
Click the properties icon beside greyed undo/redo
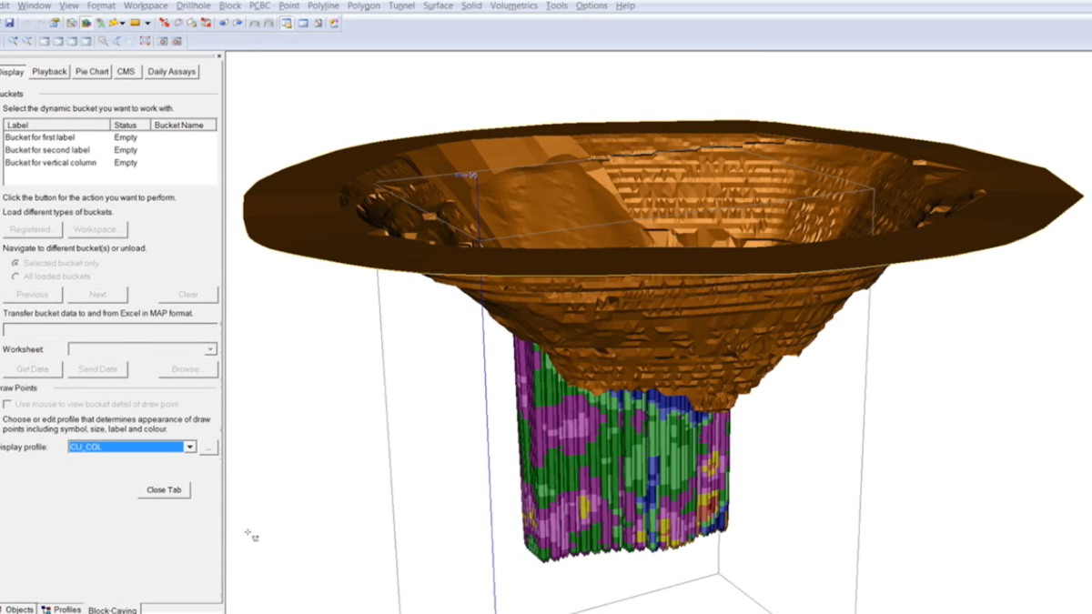(x=56, y=23)
